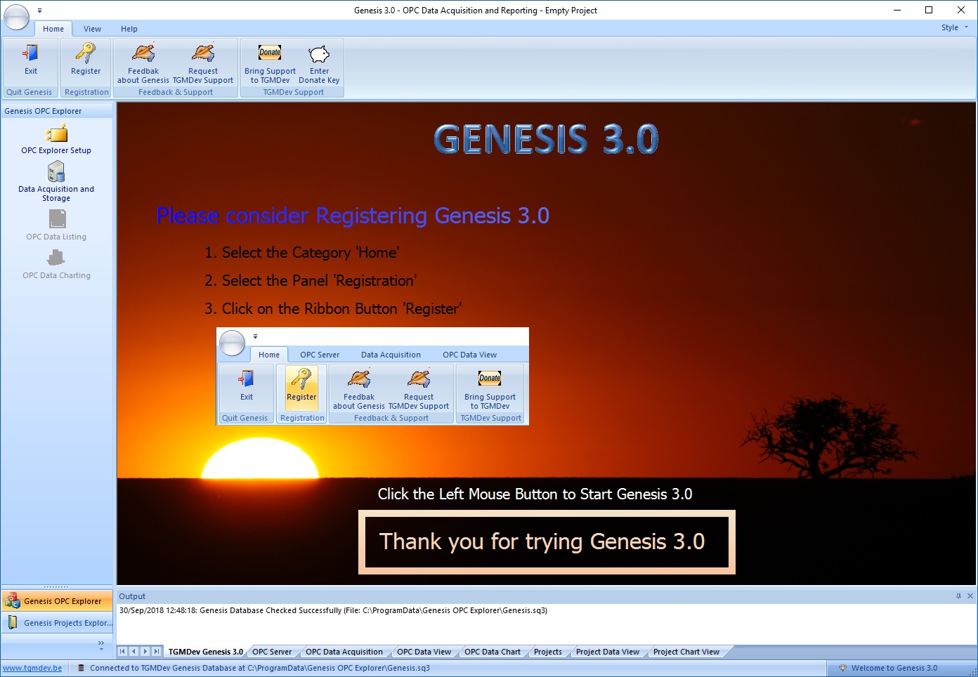Click the round application orb button
The width and height of the screenshot is (978, 677).
pyautogui.click(x=17, y=18)
